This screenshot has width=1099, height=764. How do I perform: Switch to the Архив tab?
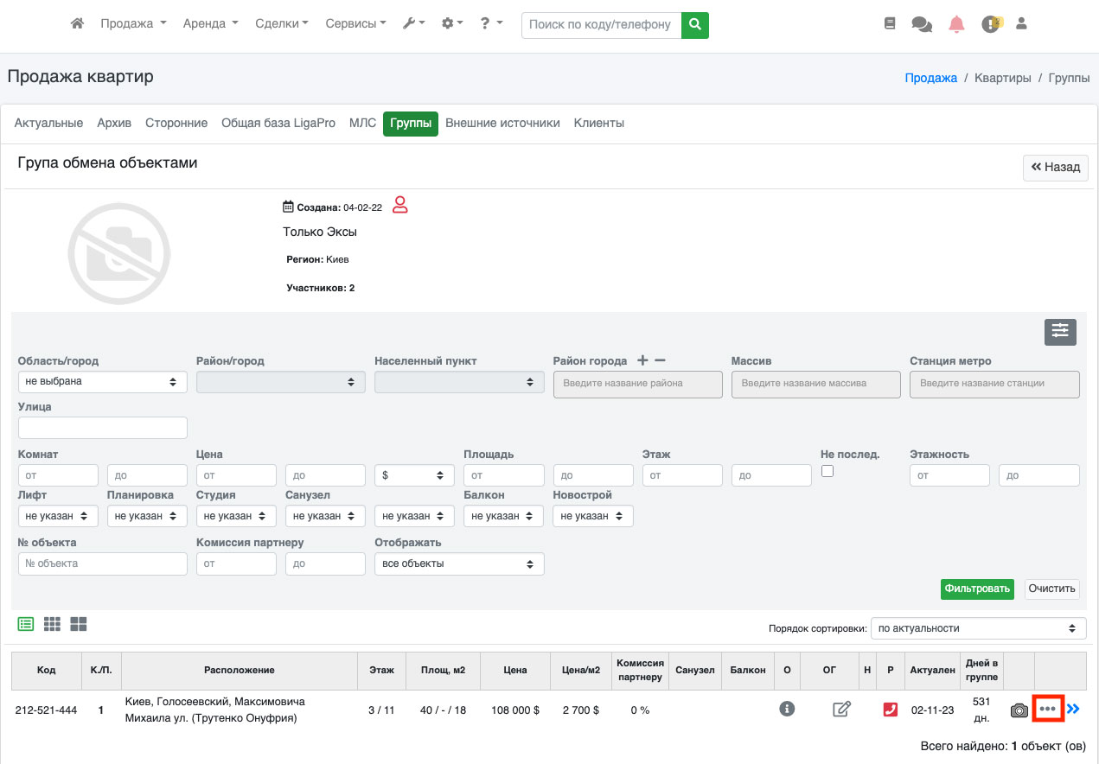click(x=114, y=124)
